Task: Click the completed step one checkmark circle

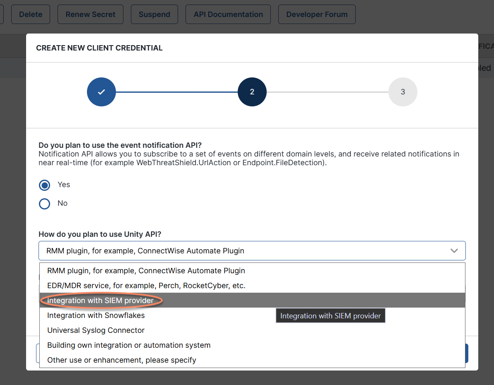Action: (x=101, y=91)
